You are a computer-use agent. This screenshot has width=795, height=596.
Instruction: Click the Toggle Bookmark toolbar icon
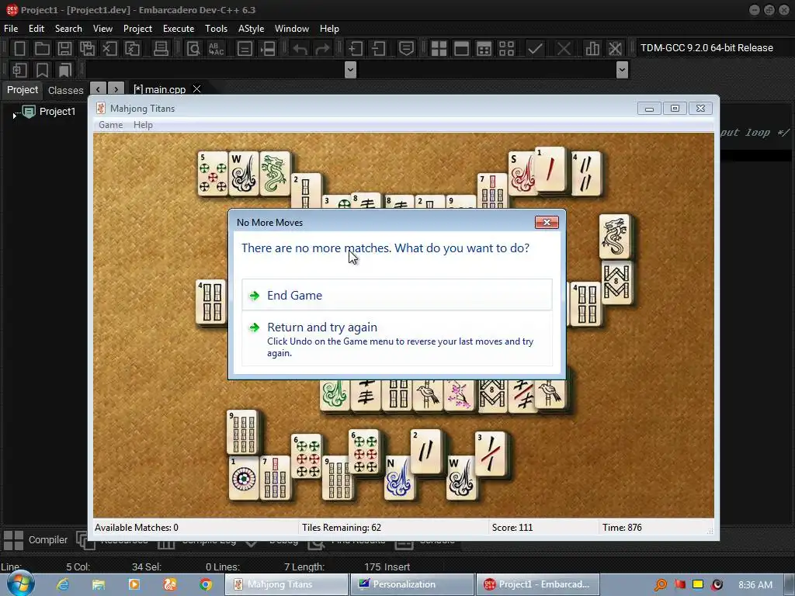[42, 70]
